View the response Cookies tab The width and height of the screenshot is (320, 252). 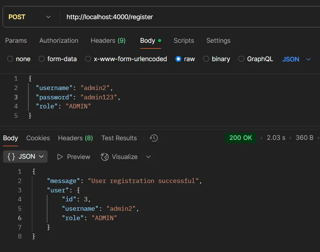(38, 138)
